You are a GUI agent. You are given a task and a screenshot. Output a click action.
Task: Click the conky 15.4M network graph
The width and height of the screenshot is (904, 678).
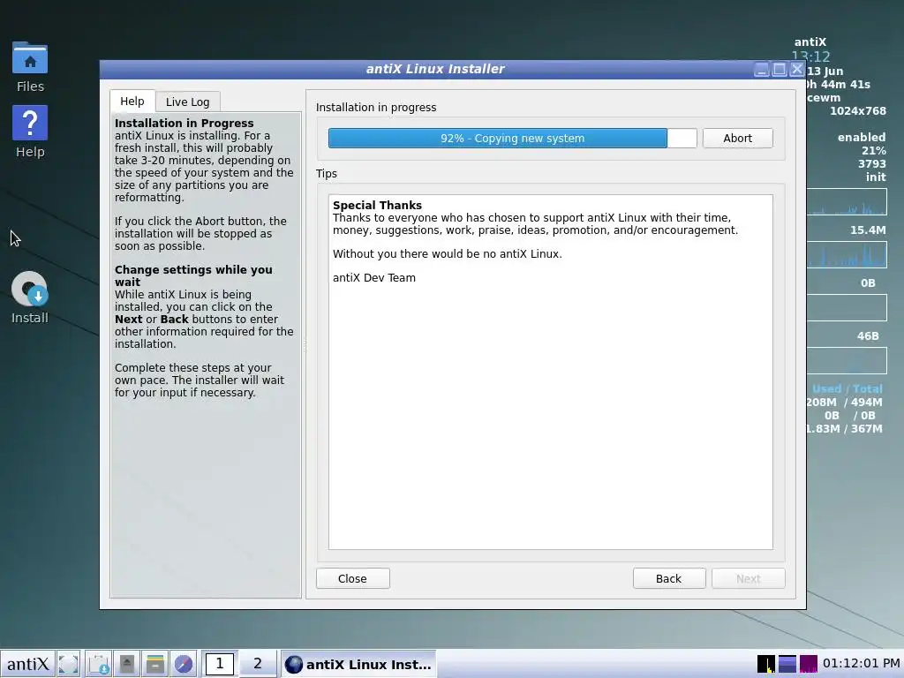[847, 255]
